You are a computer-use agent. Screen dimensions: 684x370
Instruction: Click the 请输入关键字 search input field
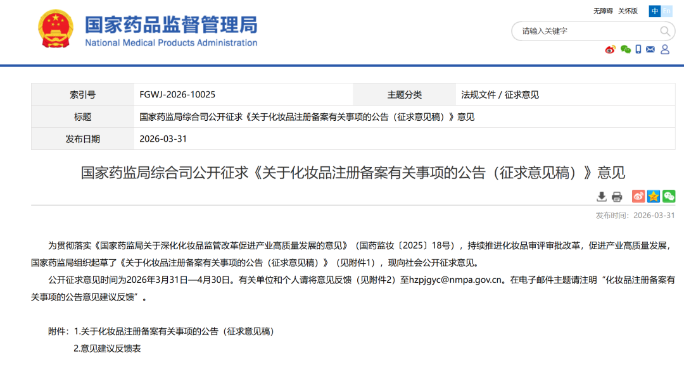coord(589,32)
